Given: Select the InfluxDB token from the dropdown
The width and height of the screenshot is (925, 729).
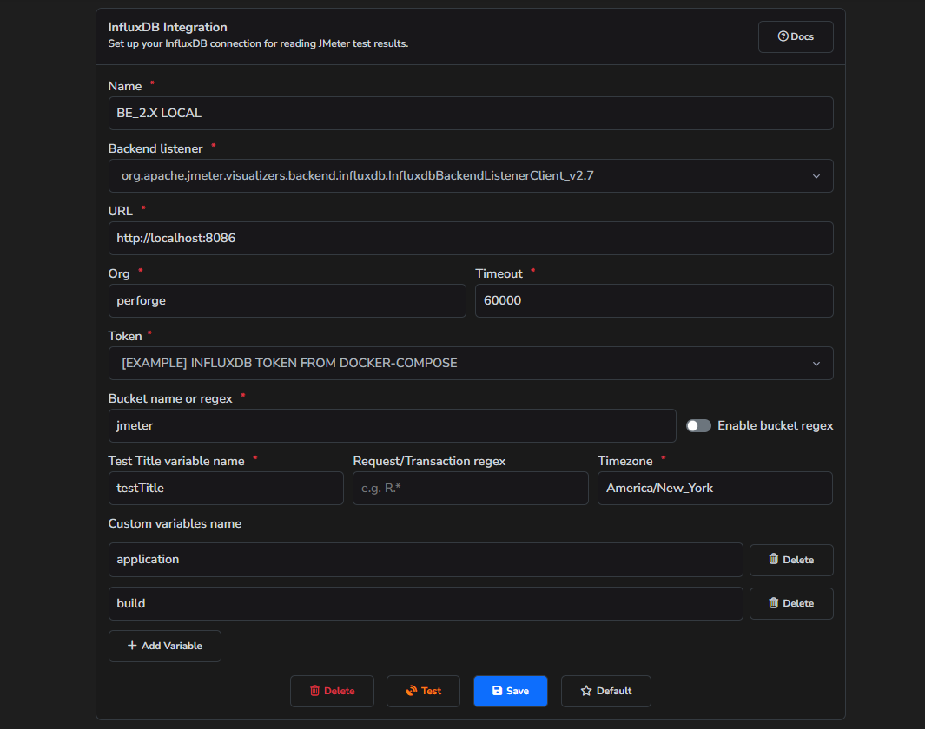Looking at the screenshot, I should 471,363.
